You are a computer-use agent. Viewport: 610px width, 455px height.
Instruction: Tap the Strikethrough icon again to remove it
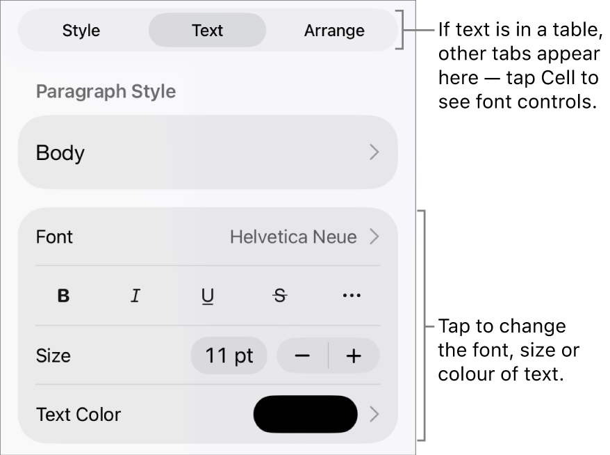pyautogui.click(x=279, y=295)
